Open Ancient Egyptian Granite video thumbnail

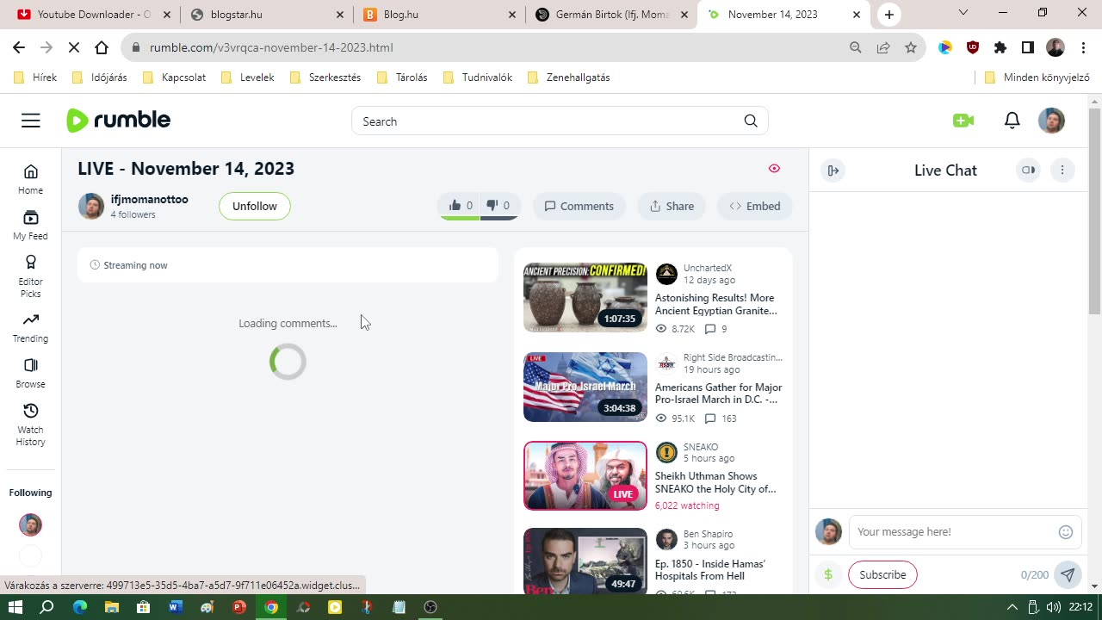[x=585, y=297]
